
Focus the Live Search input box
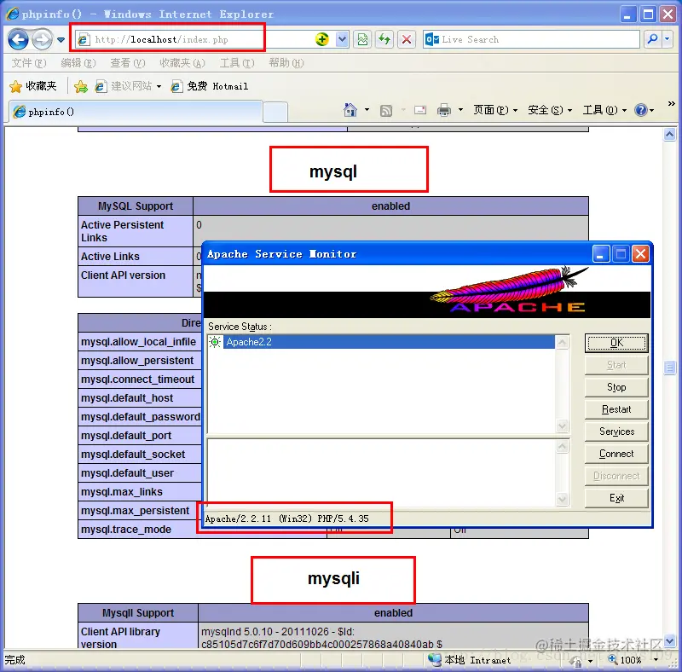pos(530,39)
